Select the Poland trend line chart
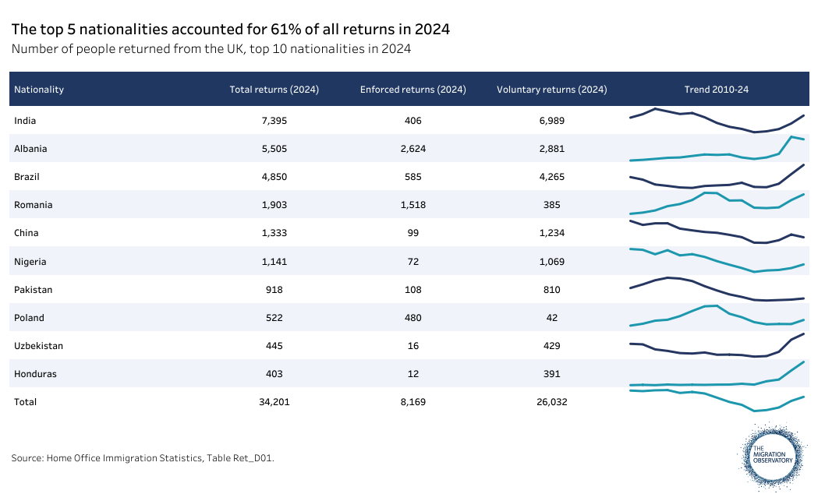This screenshot has height=501, width=818. pos(716,316)
